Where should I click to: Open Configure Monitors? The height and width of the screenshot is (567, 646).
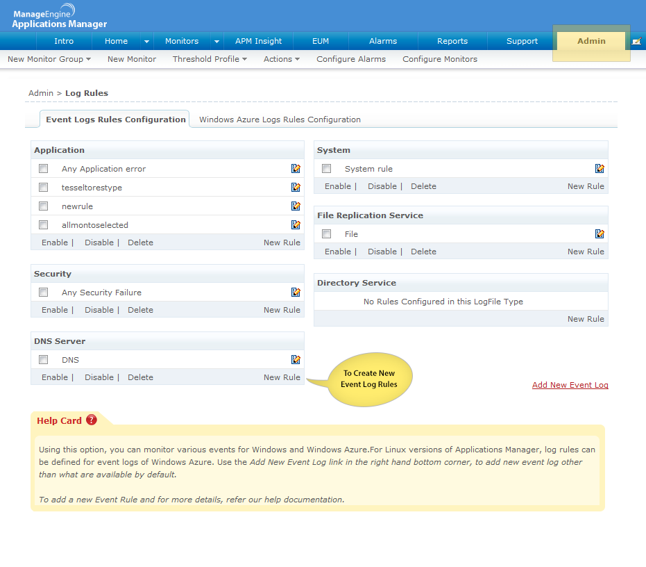click(x=440, y=59)
